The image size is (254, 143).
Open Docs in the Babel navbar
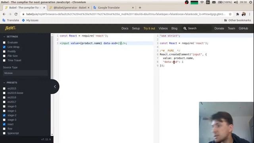coord(125,28)
